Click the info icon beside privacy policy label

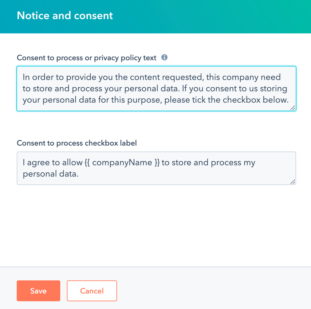[x=164, y=57]
